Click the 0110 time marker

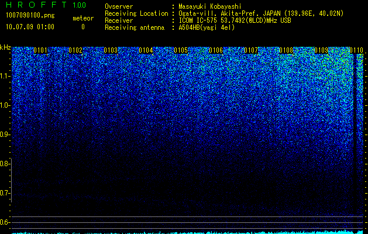(356, 50)
